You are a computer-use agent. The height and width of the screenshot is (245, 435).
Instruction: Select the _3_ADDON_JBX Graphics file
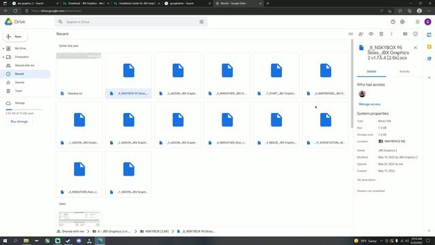[178, 125]
